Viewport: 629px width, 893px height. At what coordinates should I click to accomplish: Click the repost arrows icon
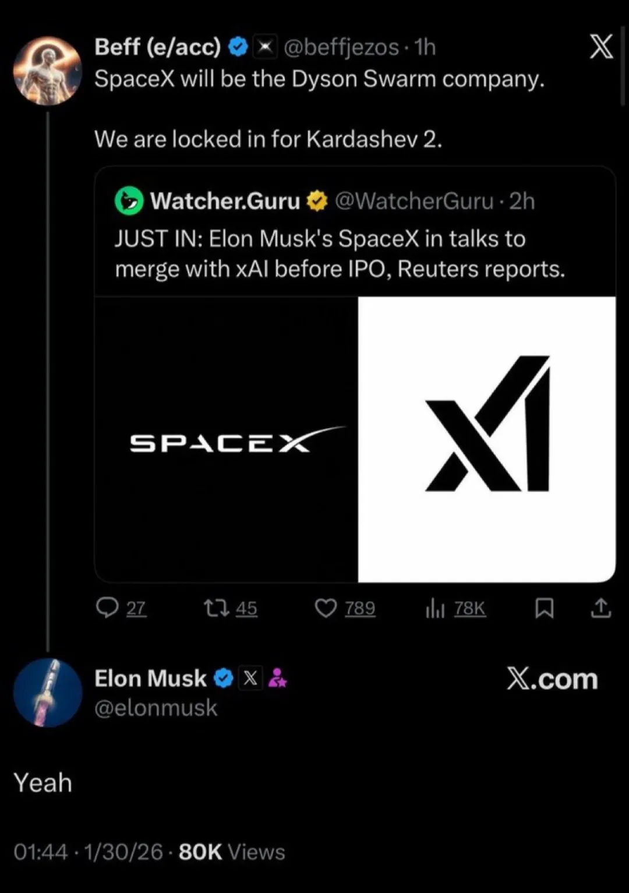[x=216, y=608]
